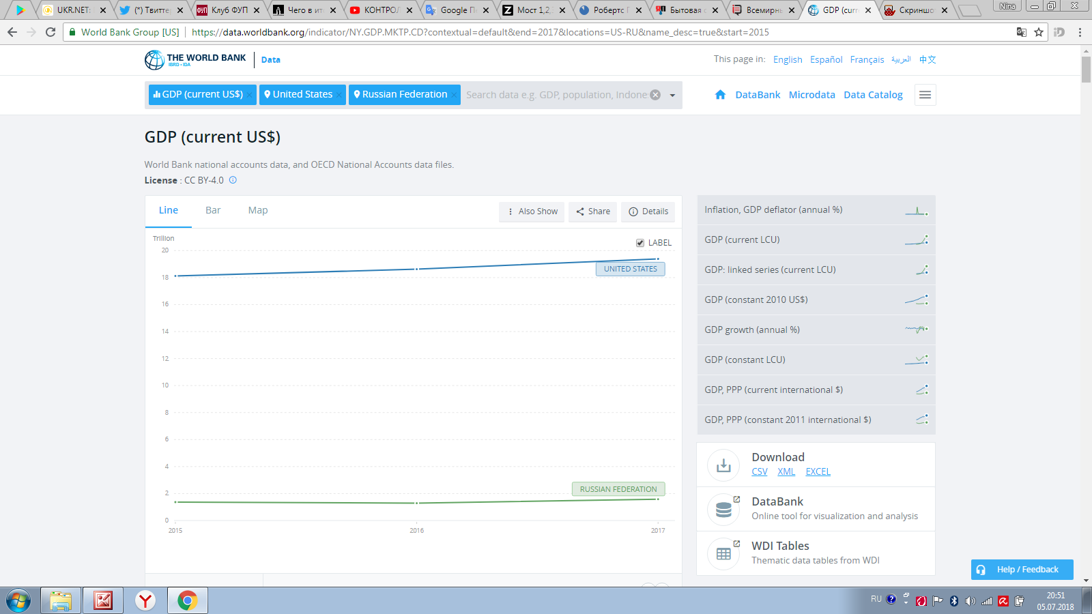Open GDP, PPP (current international $) indicator
Screen dimensions: 1092x614
[x=816, y=390]
